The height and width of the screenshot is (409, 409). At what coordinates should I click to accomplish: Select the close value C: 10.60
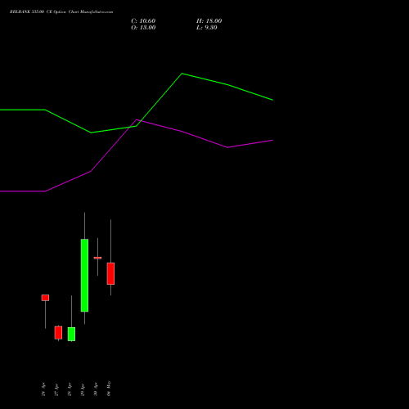(143, 21)
